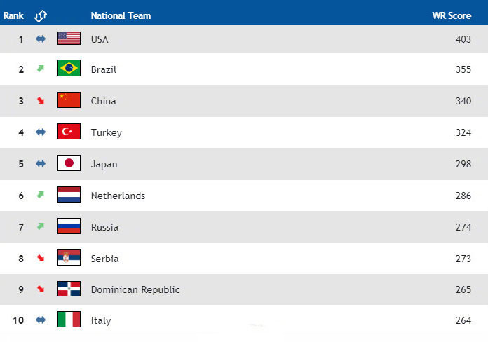Click the National Team column header
The width and height of the screenshot is (488, 342).
pyautogui.click(x=121, y=15)
